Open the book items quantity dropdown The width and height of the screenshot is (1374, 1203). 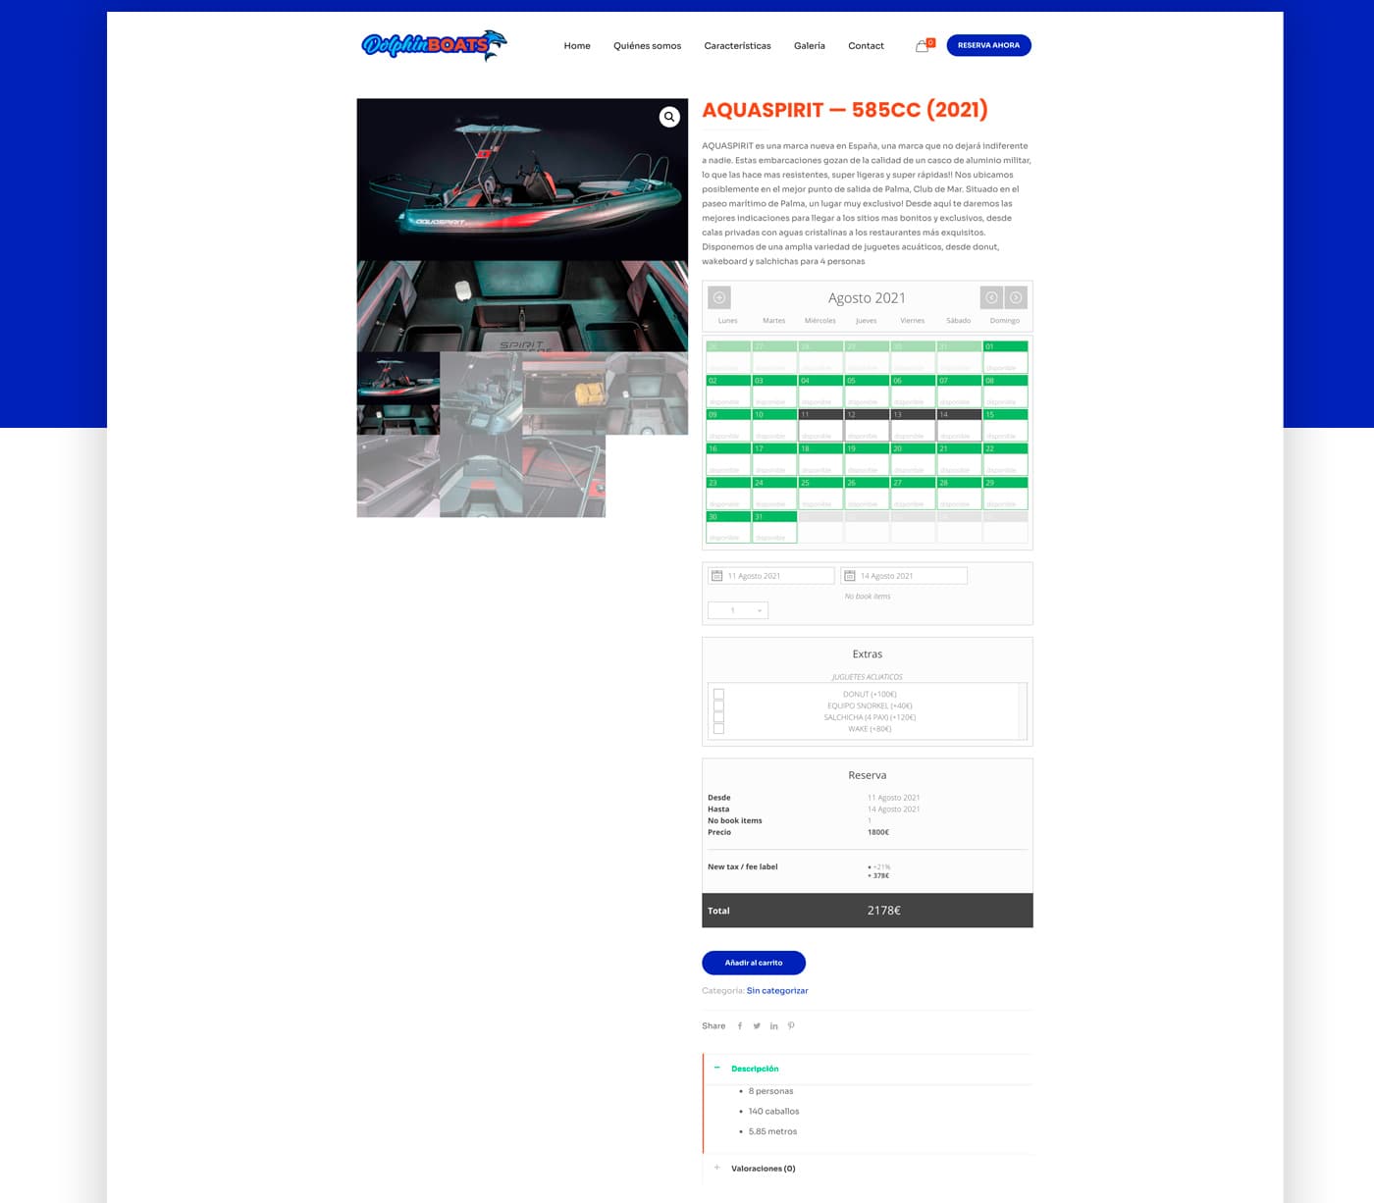tap(738, 610)
